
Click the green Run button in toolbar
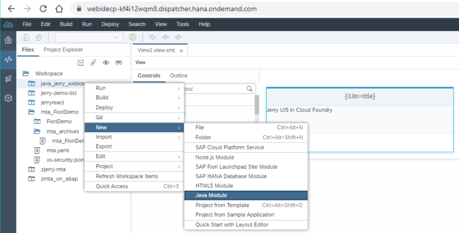133,37
